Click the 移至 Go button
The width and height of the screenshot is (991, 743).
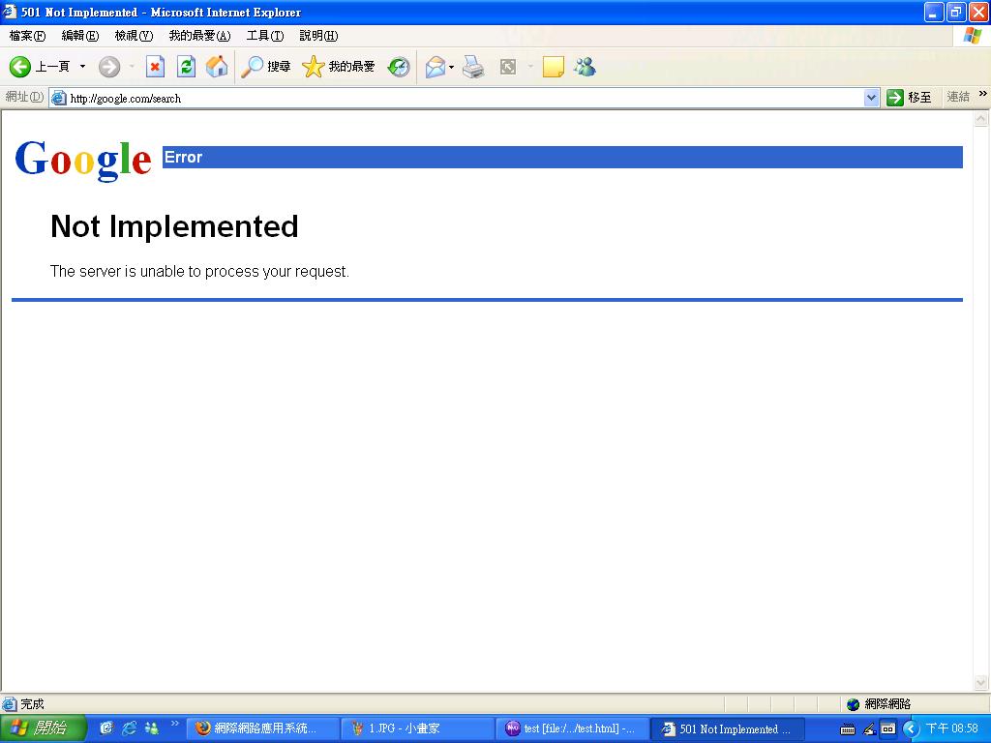(x=909, y=98)
